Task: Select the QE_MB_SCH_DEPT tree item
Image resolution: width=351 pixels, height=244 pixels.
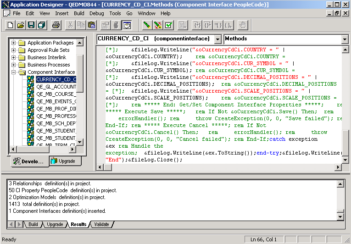Action: click(x=56, y=123)
